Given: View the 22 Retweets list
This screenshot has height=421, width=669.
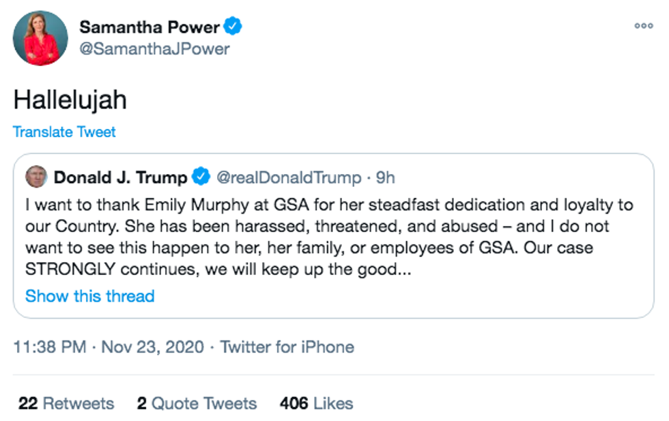Looking at the screenshot, I should pyautogui.click(x=66, y=403).
